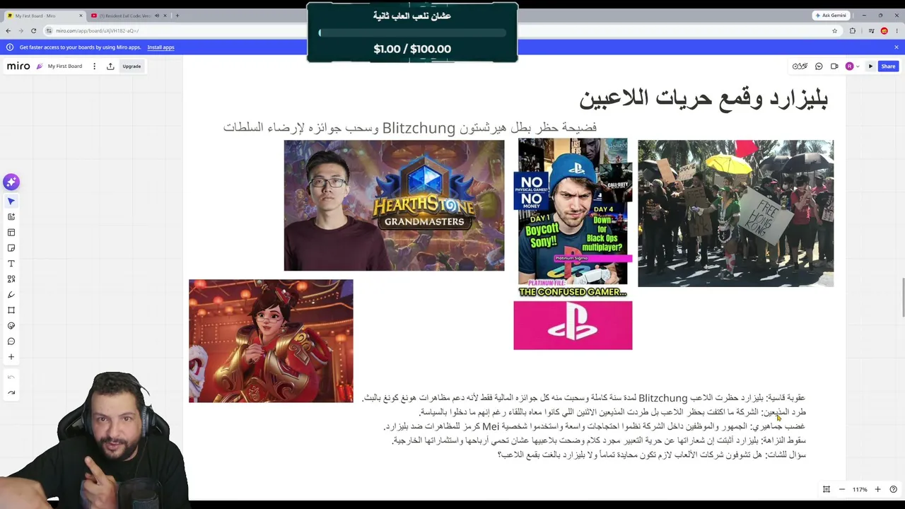Expand the collaborators dropdown arrow beside avatar
Screen dimensions: 905x509
tap(858, 66)
